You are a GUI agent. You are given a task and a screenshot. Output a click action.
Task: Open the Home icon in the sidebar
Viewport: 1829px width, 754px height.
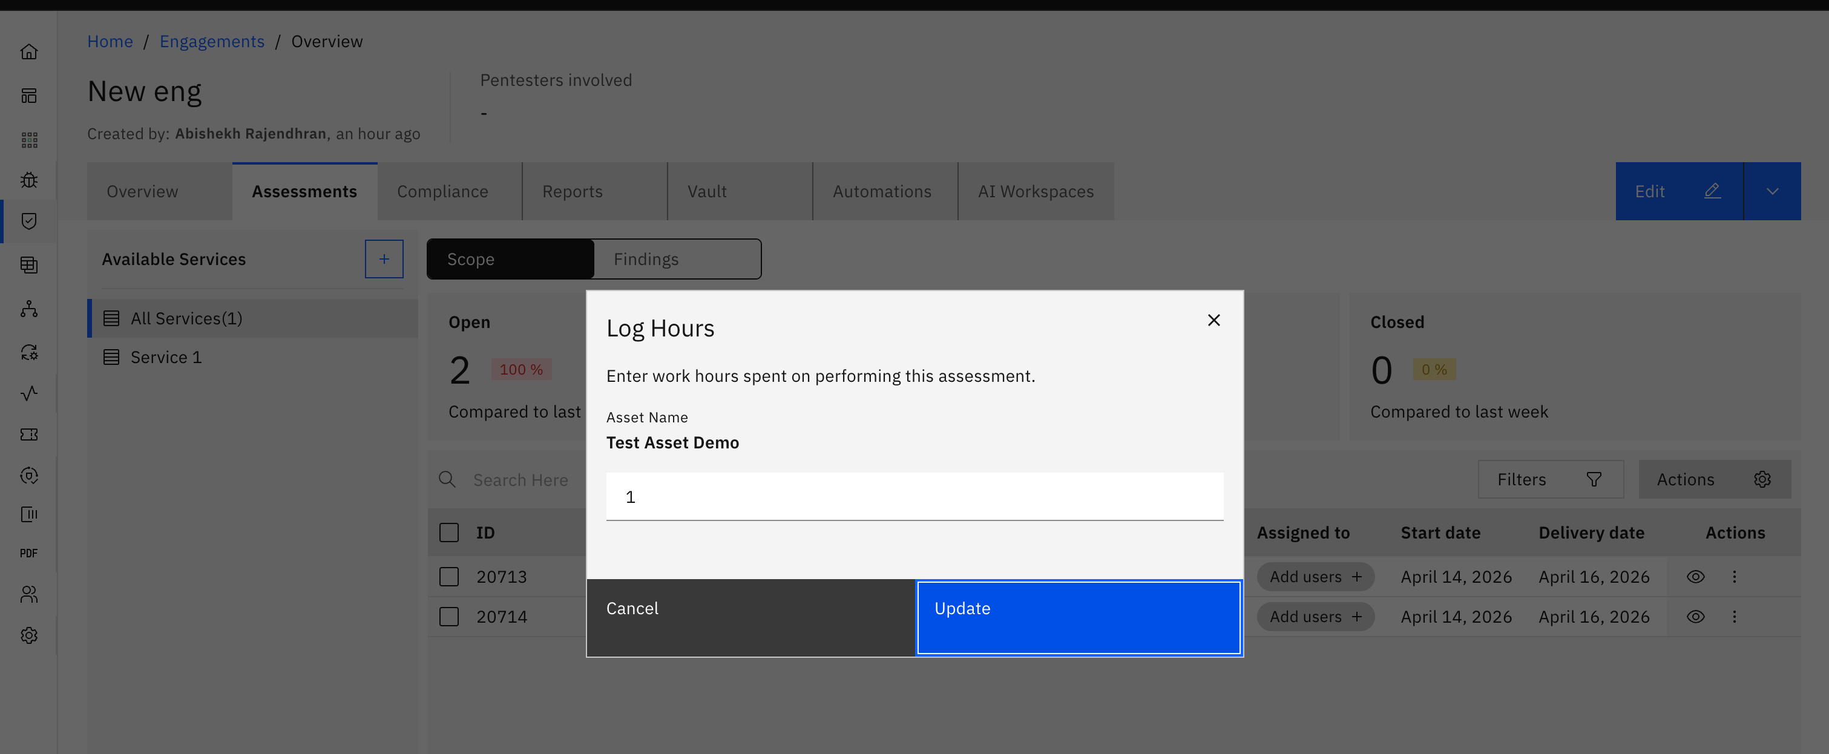pos(29,52)
